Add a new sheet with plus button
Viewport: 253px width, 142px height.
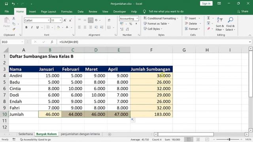tap(110, 134)
